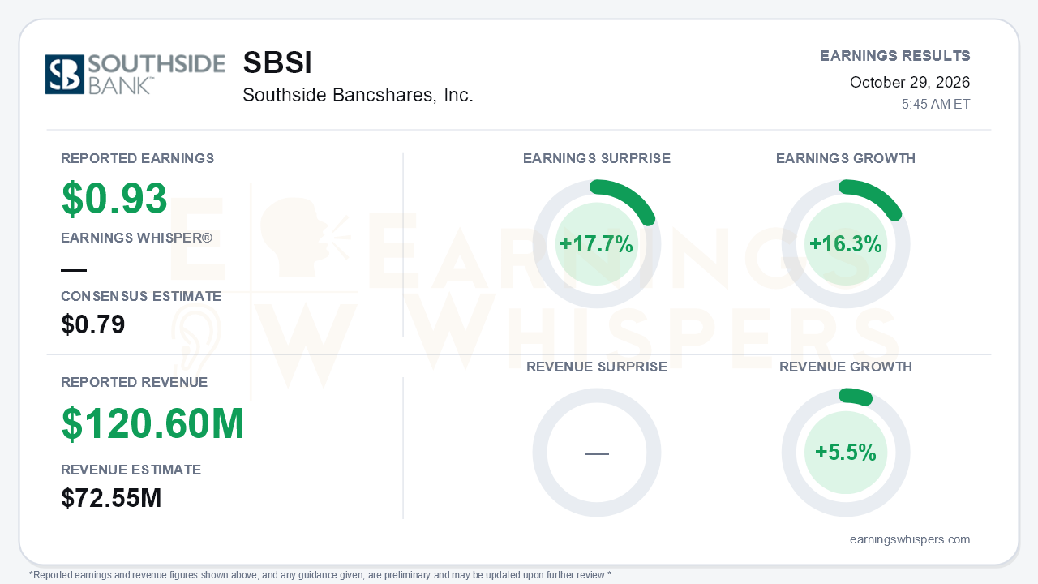This screenshot has width=1038, height=584.
Task: Click the preliminary figures disclaimer footnote
Action: tap(320, 575)
